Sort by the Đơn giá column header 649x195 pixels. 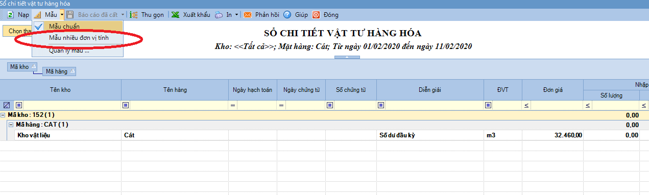point(552,90)
